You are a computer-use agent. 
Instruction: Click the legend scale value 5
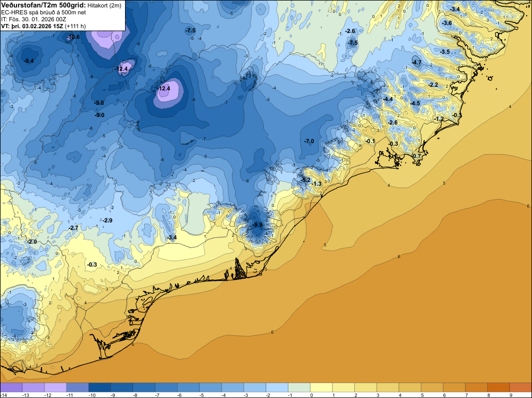click(422, 395)
